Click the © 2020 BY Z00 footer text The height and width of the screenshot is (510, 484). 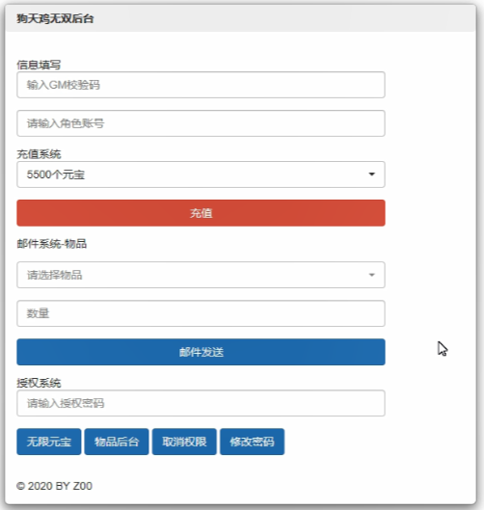(x=54, y=486)
